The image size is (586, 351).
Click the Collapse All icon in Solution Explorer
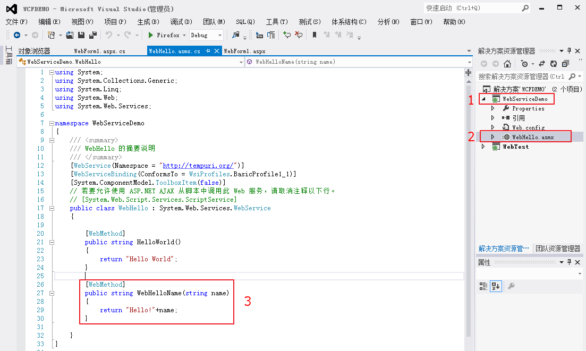[565, 64]
